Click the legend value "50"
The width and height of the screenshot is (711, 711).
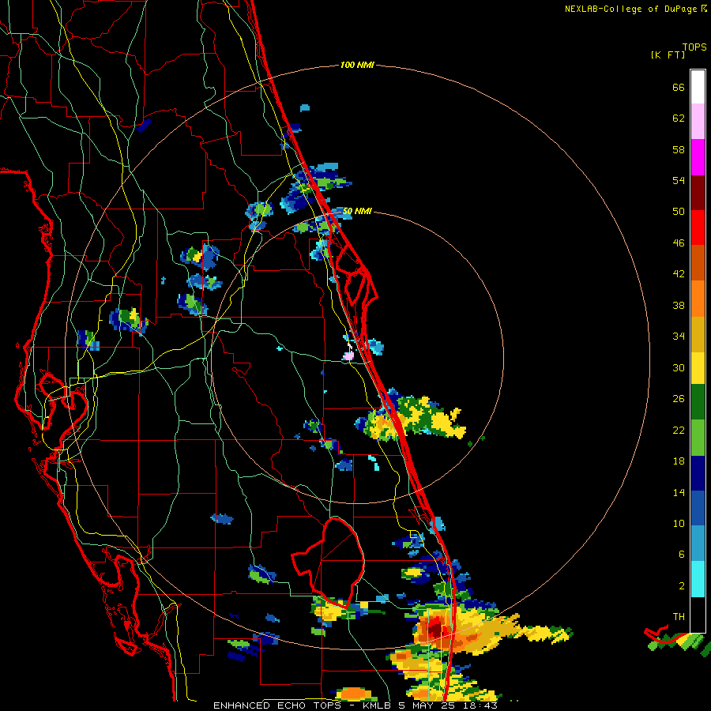pyautogui.click(x=679, y=212)
